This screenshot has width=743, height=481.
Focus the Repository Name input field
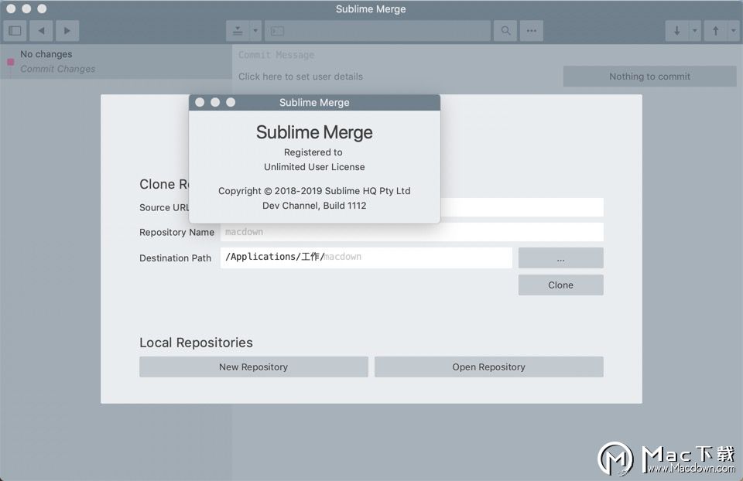click(412, 232)
